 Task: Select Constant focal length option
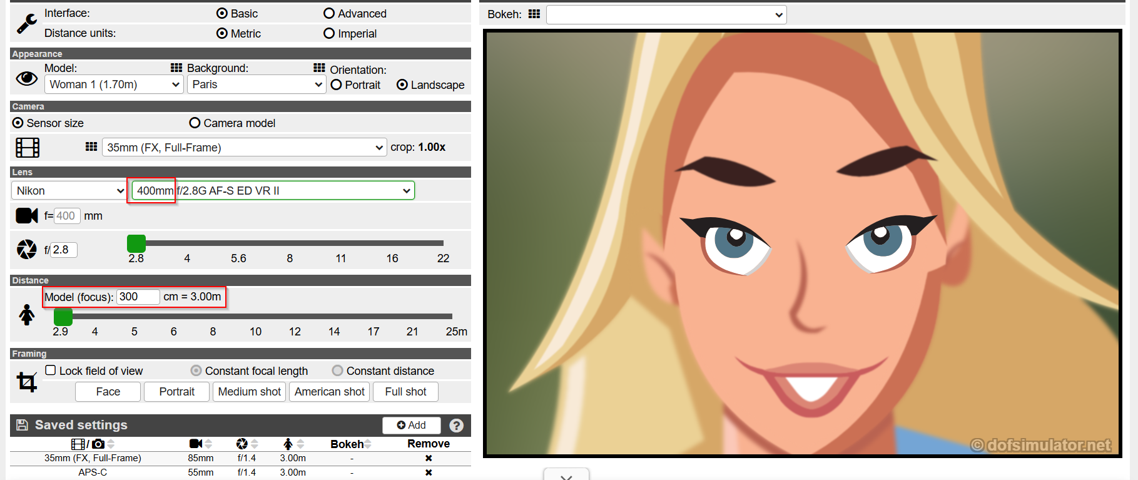pyautogui.click(x=196, y=370)
